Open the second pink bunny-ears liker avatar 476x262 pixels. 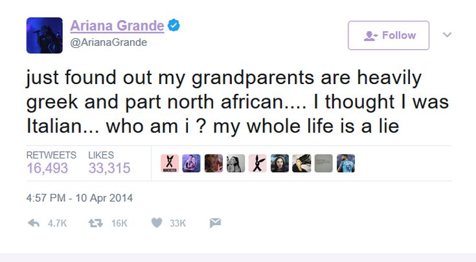258,163
